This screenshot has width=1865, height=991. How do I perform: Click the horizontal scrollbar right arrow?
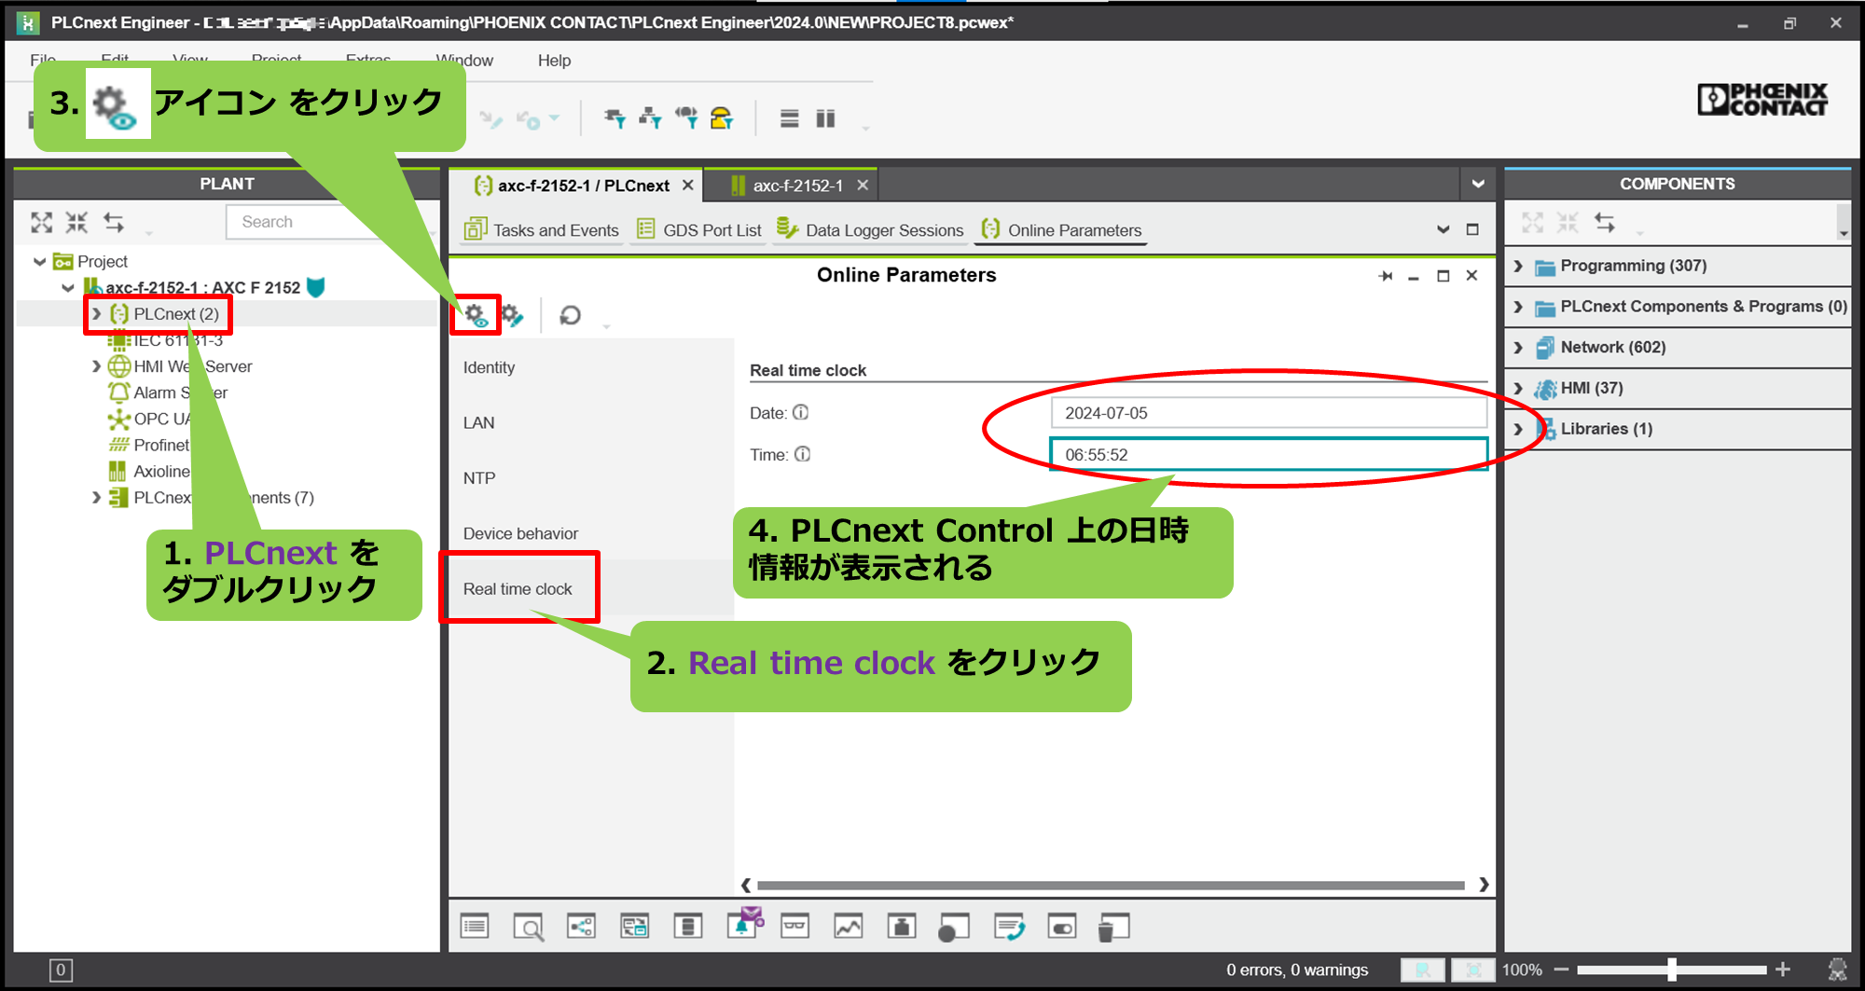point(1483,885)
